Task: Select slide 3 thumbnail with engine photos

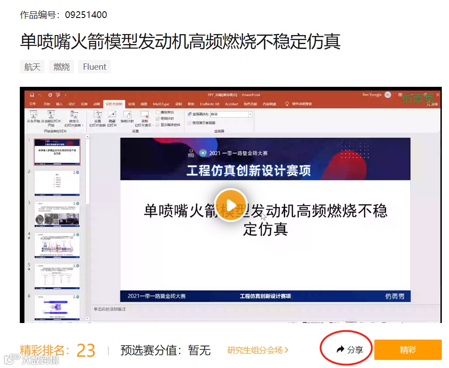Action: [57, 214]
